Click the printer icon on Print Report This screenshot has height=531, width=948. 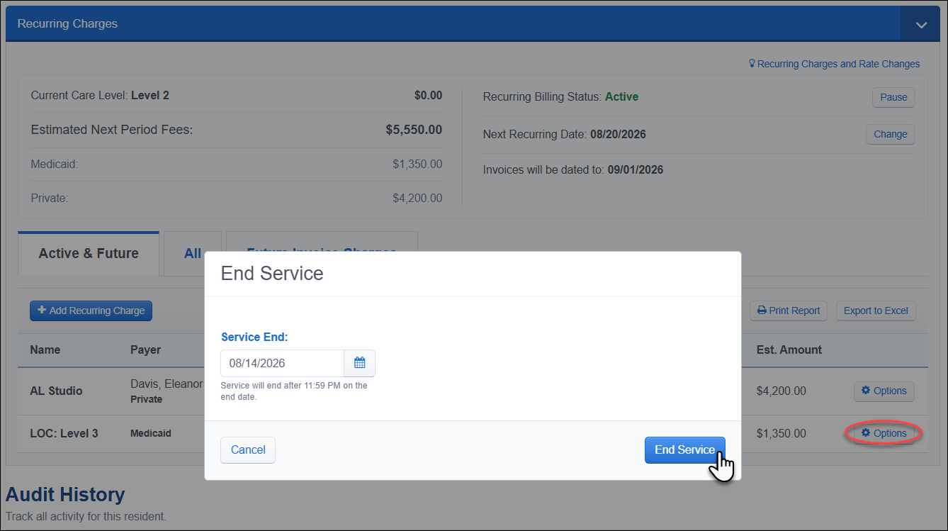[x=762, y=311]
